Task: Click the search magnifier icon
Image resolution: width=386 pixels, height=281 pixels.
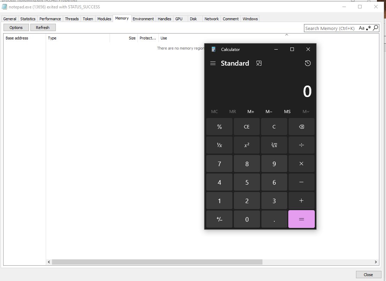Action: pyautogui.click(x=376, y=28)
